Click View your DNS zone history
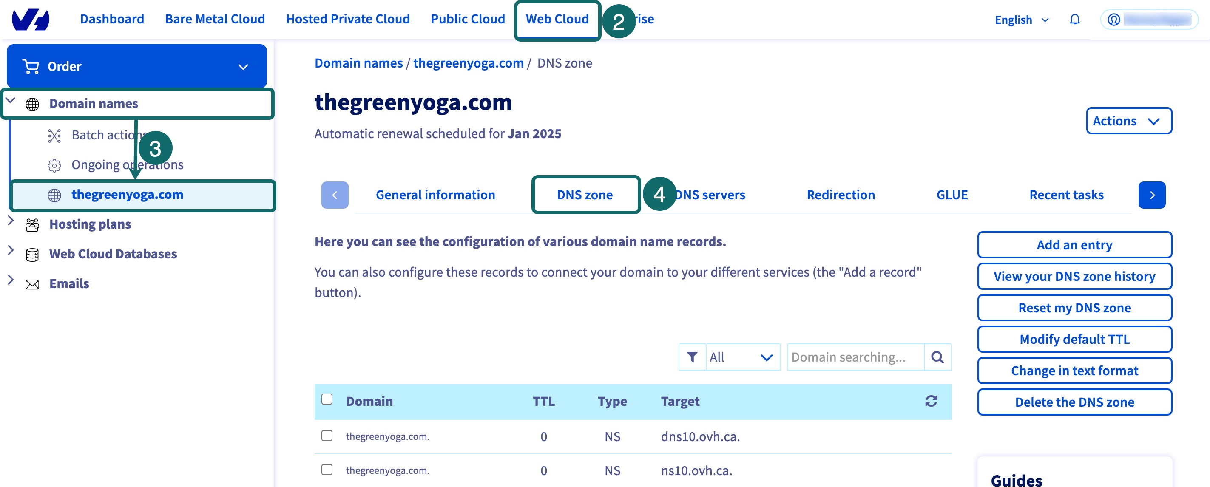The image size is (1210, 487). pos(1074,276)
